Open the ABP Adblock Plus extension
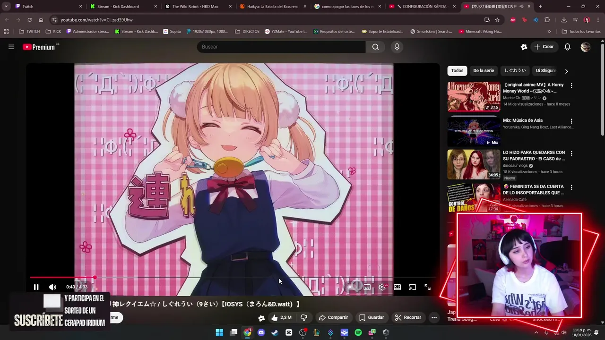The image size is (605, 340). (513, 20)
